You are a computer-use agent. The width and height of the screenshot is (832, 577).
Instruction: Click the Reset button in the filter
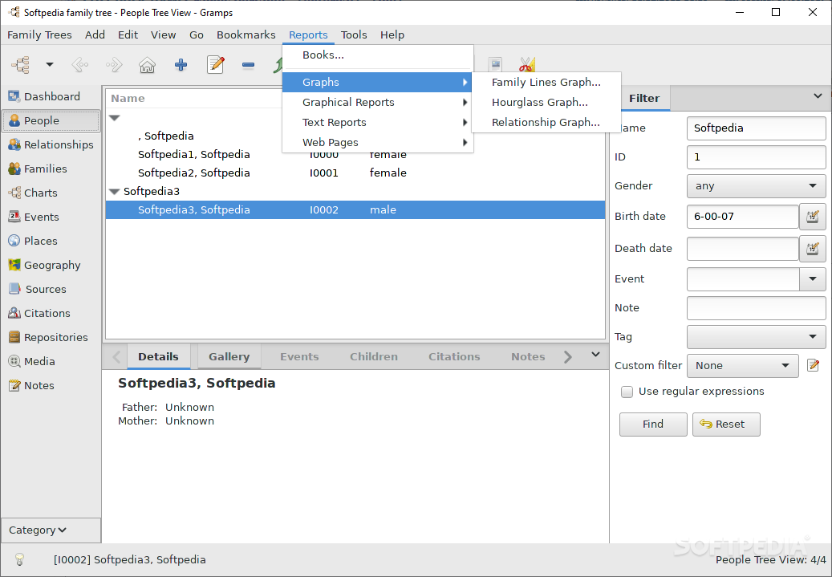click(726, 425)
